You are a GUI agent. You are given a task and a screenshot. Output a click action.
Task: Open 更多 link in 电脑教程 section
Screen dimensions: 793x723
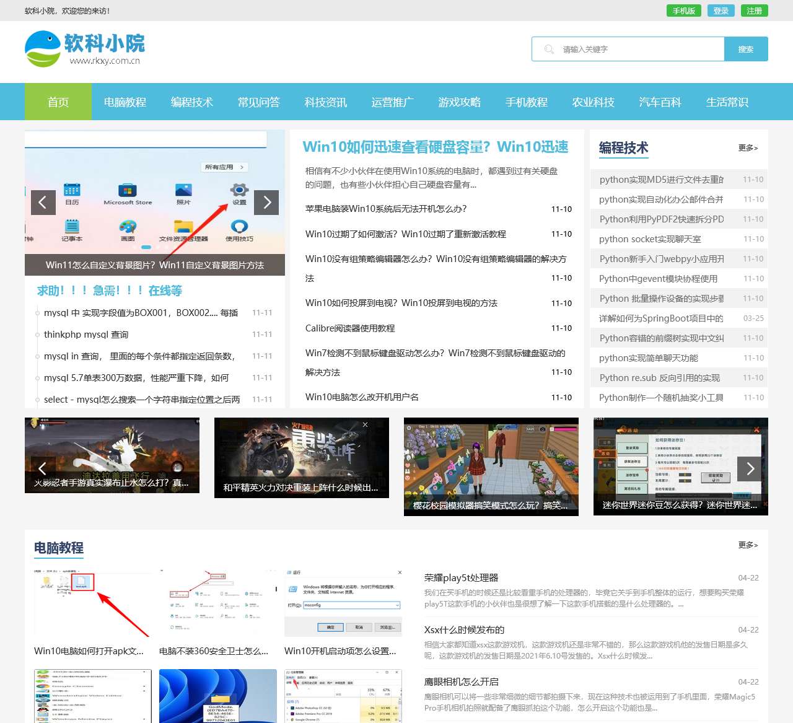click(x=748, y=545)
